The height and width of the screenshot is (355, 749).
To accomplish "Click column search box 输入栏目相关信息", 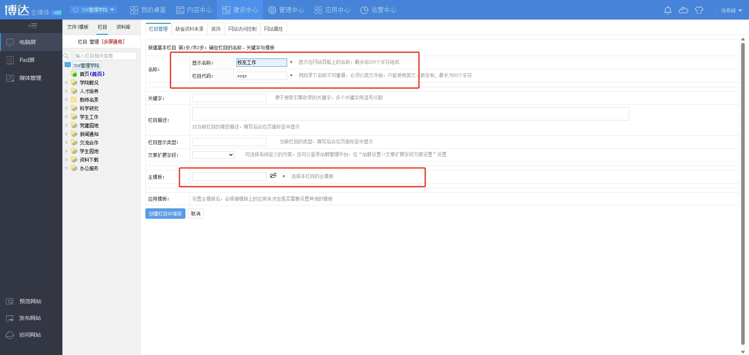I will point(106,56).
